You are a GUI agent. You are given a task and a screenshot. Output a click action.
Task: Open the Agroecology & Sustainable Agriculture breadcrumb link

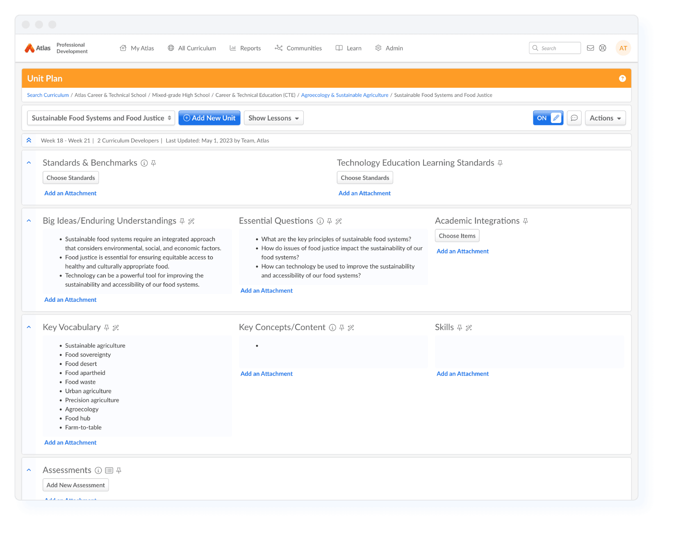[x=344, y=95]
